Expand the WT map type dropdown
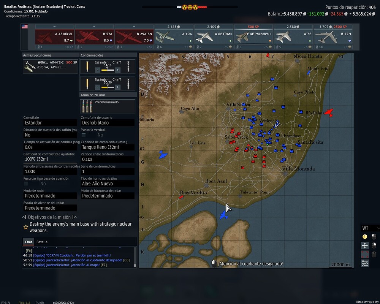 point(370,228)
